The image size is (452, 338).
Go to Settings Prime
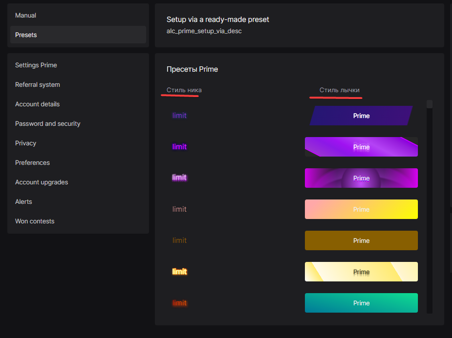pos(36,65)
